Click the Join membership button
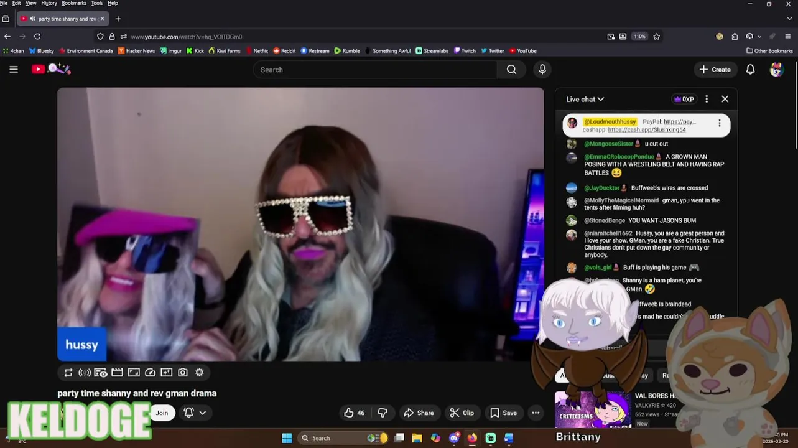This screenshot has height=448, width=798. click(162, 413)
